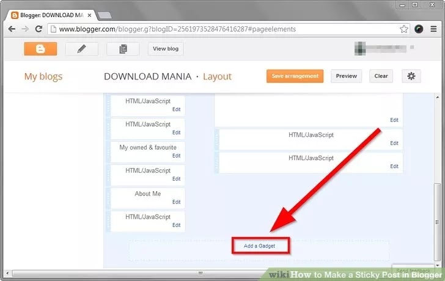Screen dimensions: 445x281
Task: Reload the page with refresh icon
Action: click(39, 29)
